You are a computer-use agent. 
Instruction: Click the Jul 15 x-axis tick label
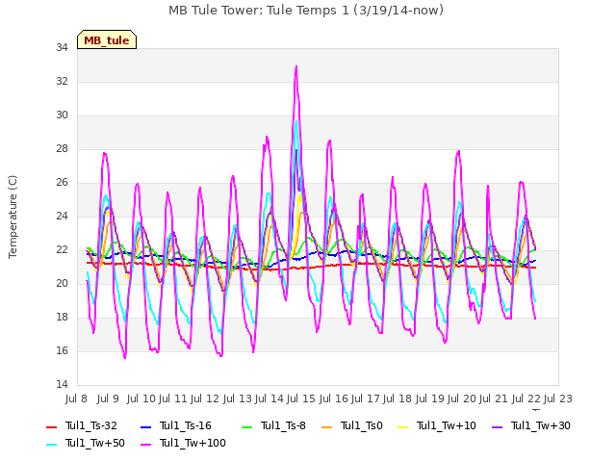[301, 398]
